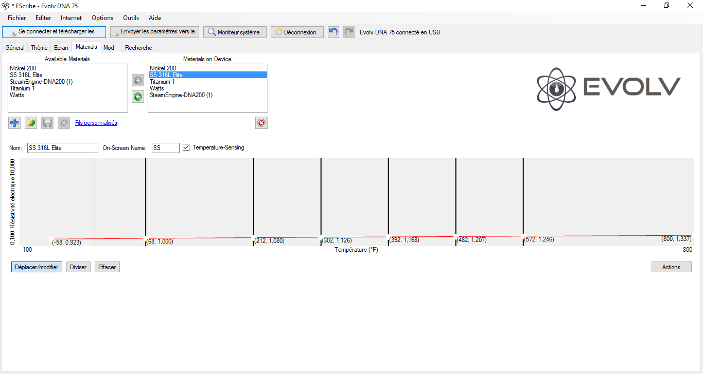Viewport: 703px width, 374px height.
Task: Click the undo arrow icon
Action: point(333,32)
